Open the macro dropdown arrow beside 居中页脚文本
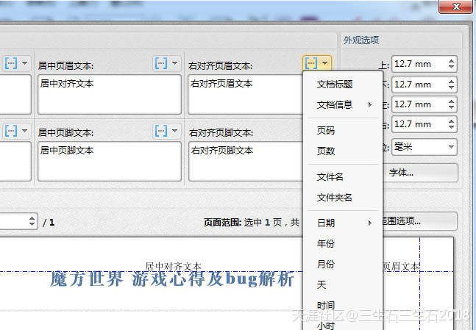Screen dimensions: 476x330 point(174,131)
